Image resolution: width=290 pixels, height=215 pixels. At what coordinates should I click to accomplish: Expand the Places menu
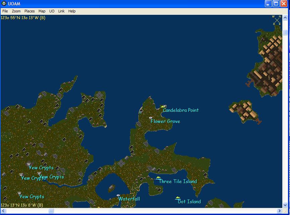point(29,11)
